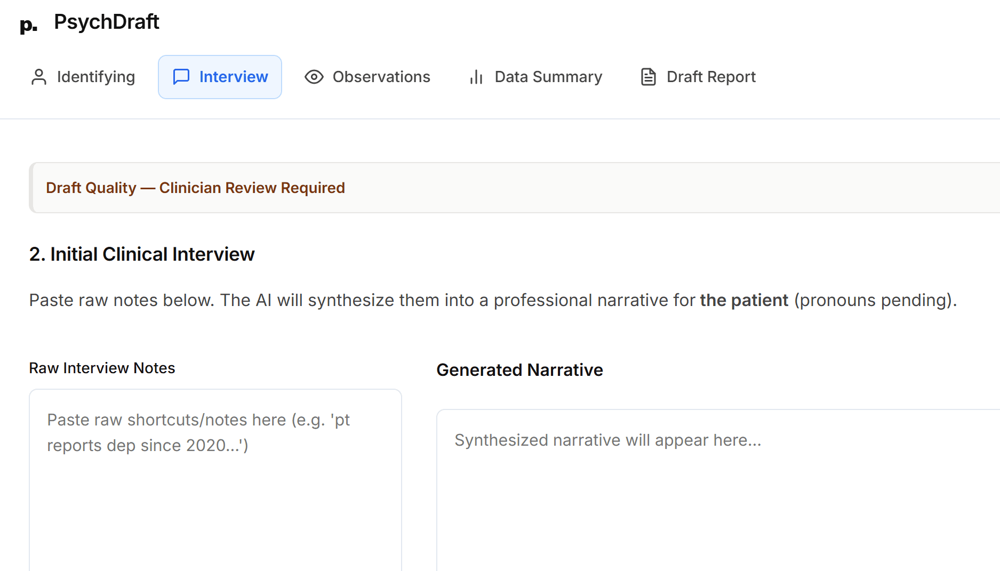The height and width of the screenshot is (571, 1000).
Task: Open the Data Summary tab
Action: [547, 77]
